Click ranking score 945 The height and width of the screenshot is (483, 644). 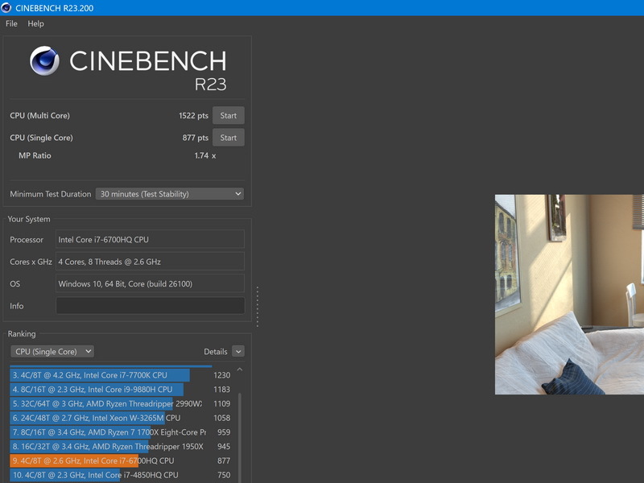[224, 447]
